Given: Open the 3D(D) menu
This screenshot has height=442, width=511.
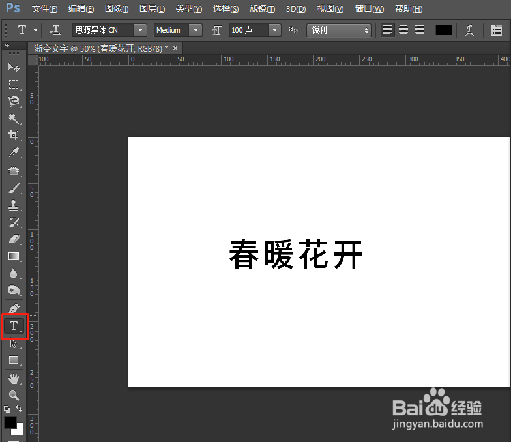Looking at the screenshot, I should point(296,9).
